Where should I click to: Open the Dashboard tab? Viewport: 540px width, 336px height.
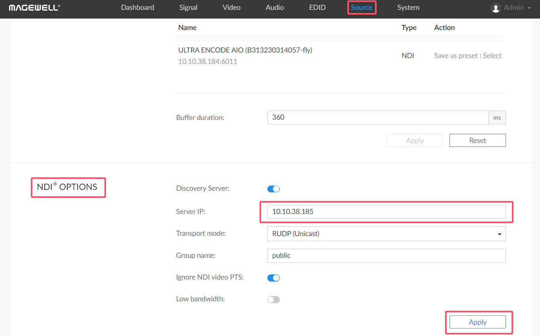(x=138, y=8)
